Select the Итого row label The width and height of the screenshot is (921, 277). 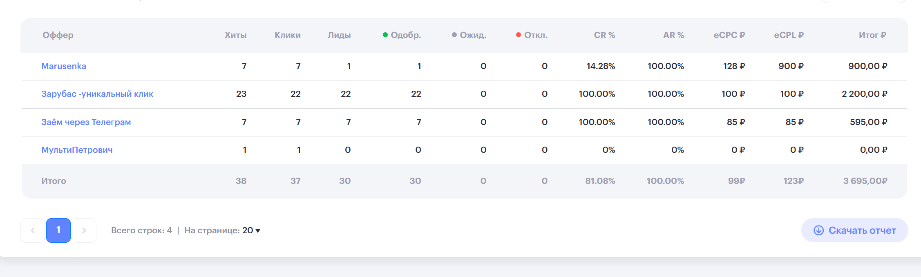54,181
